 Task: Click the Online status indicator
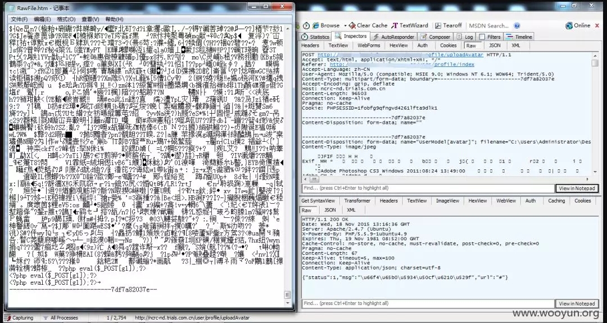coord(578,25)
